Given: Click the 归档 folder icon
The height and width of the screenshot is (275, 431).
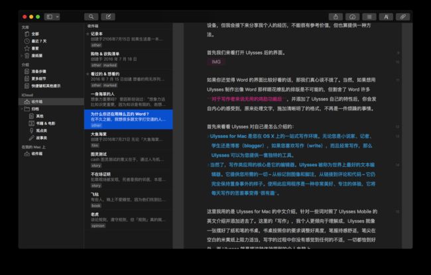Looking at the screenshot, I should pos(27,109).
